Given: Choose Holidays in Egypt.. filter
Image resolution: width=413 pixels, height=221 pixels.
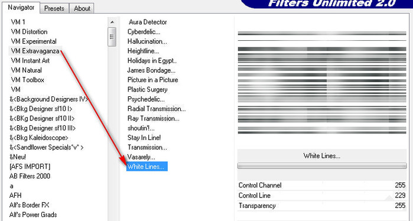Looking at the screenshot, I should coord(152,61).
